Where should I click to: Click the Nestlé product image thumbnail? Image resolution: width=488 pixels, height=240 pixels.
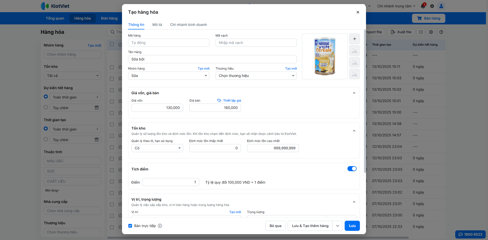325,56
